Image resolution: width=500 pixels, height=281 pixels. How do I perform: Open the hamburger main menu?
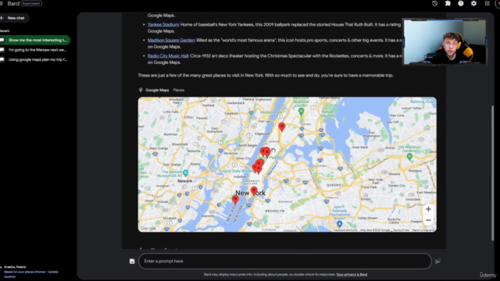tap(2, 3)
